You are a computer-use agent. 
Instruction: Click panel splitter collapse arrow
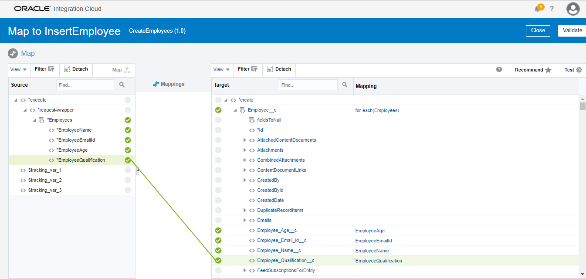click(x=138, y=170)
